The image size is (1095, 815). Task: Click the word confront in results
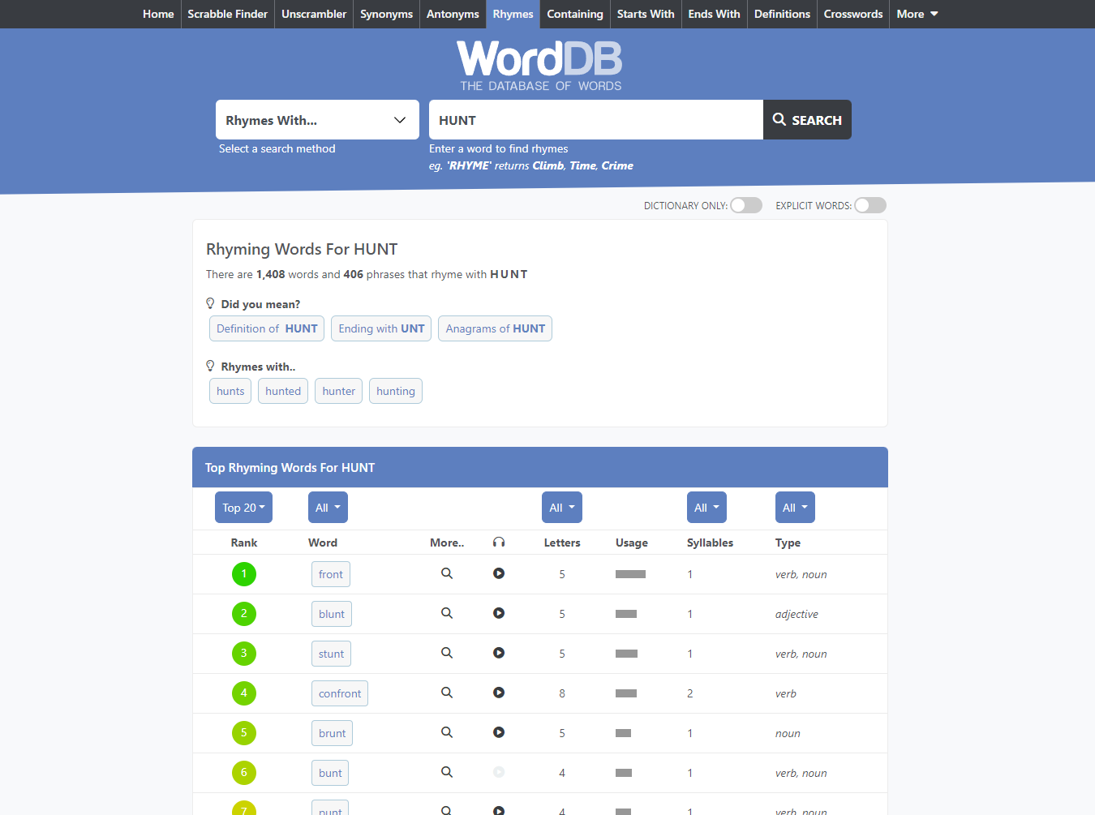point(340,693)
